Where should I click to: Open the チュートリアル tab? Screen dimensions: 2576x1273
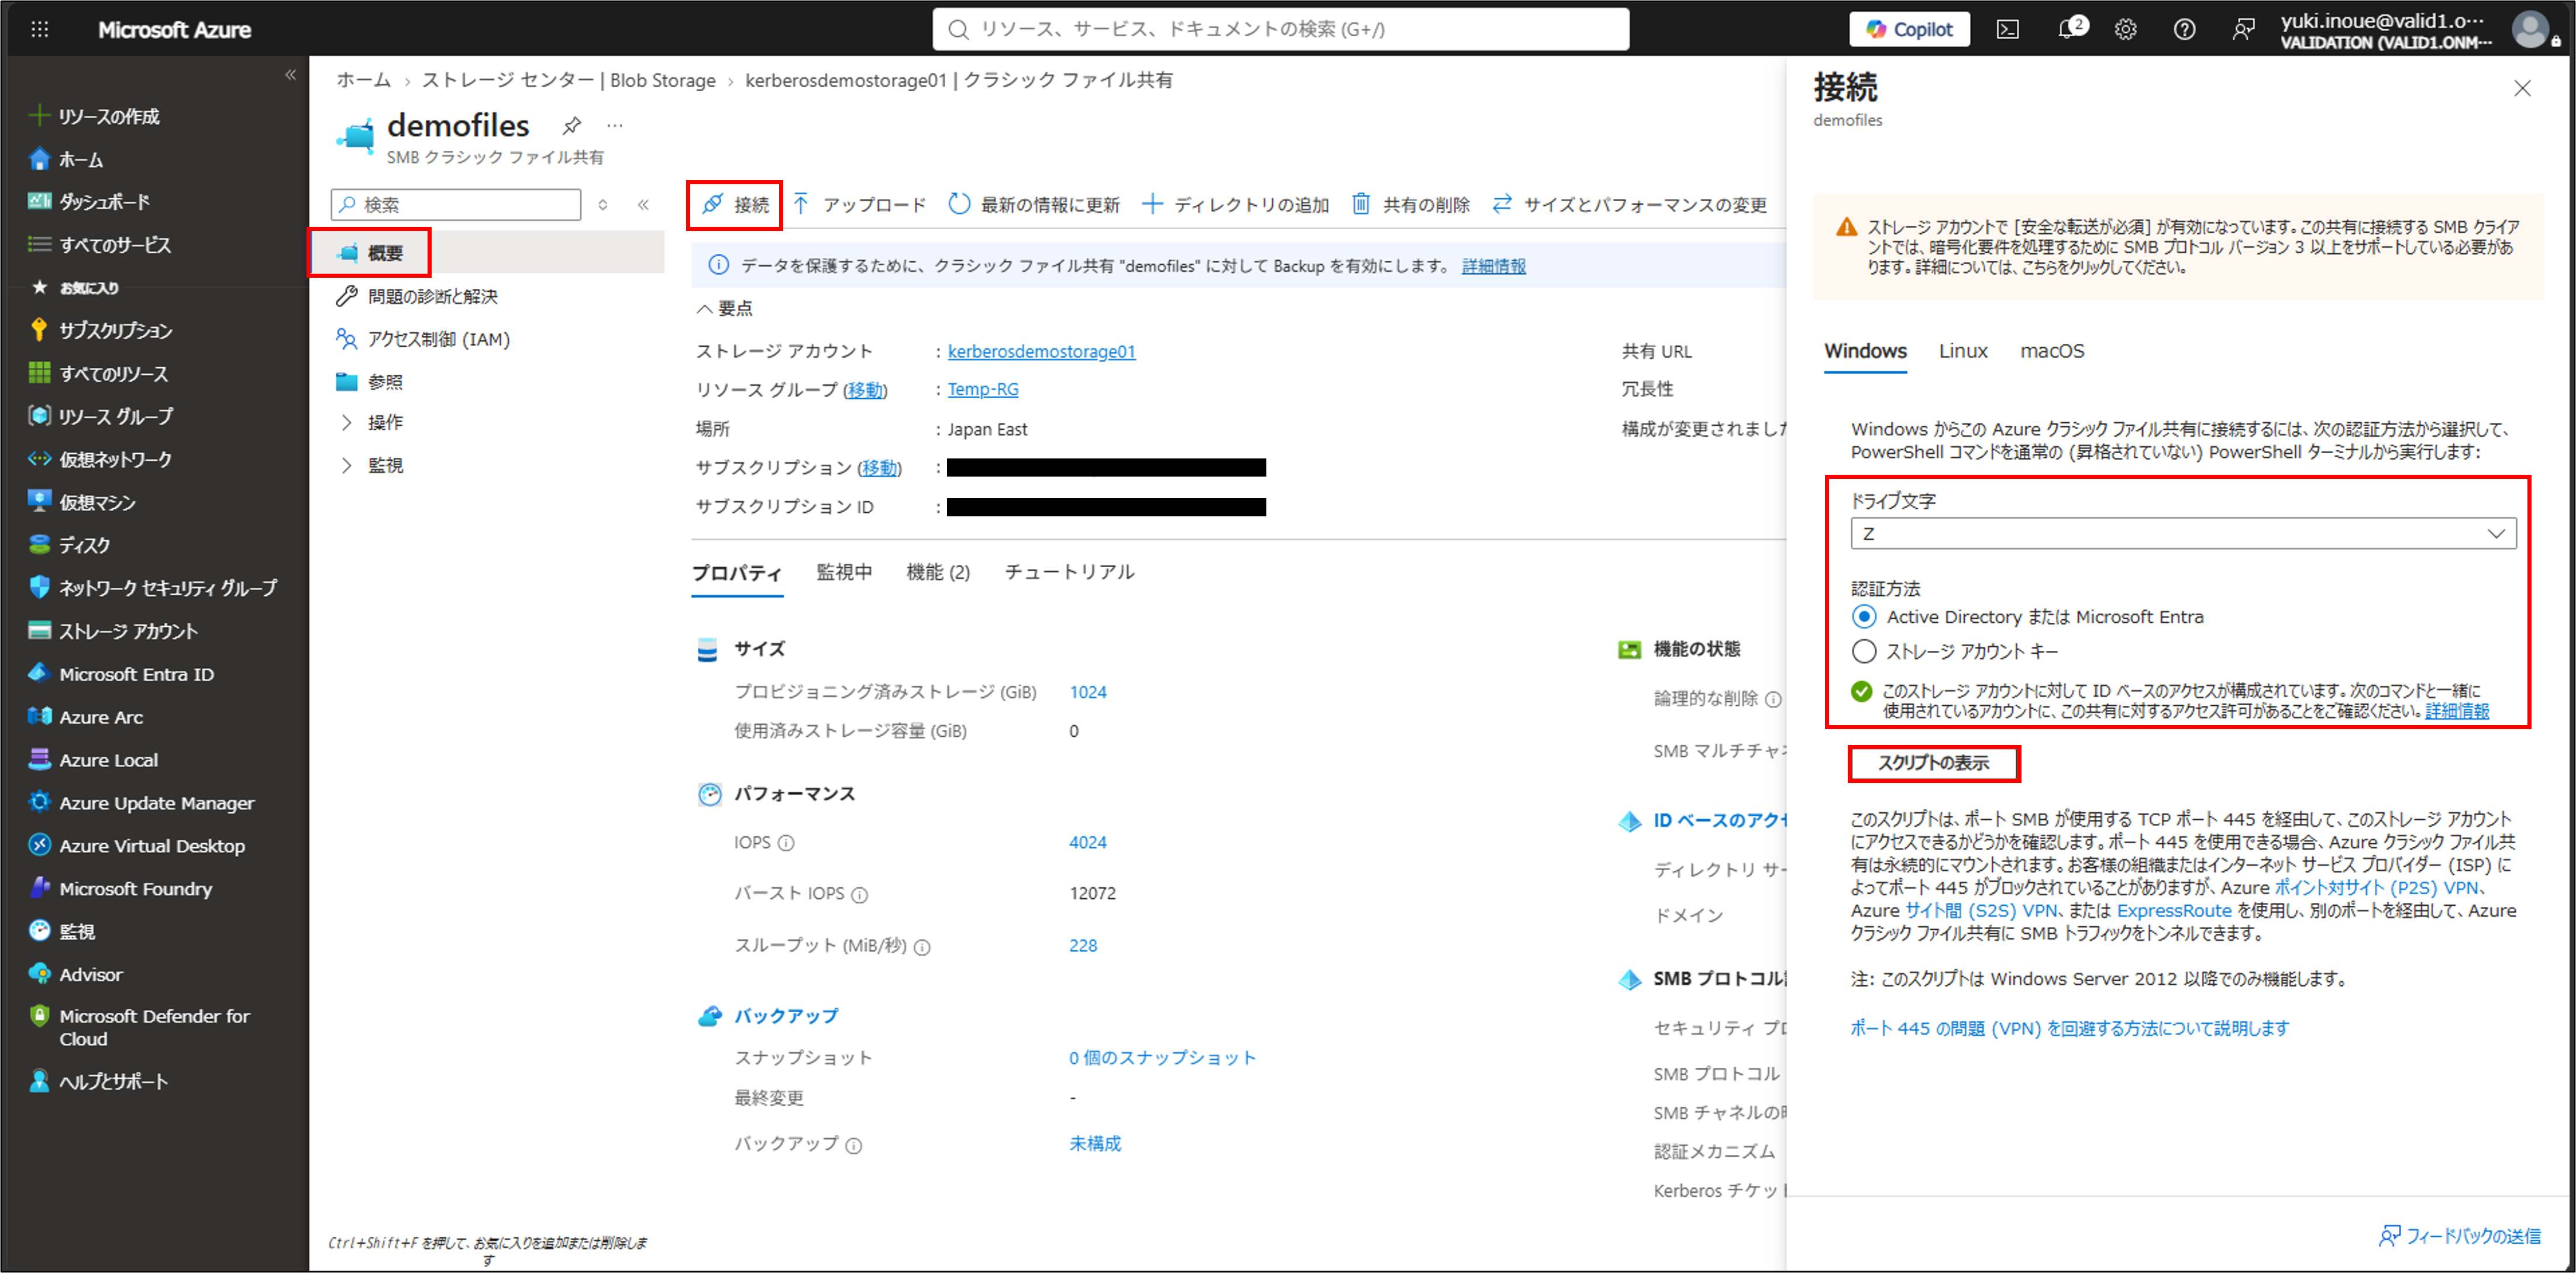point(1069,572)
